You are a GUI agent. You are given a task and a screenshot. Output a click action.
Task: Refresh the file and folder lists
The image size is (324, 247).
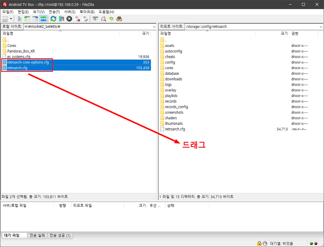pos(53,19)
